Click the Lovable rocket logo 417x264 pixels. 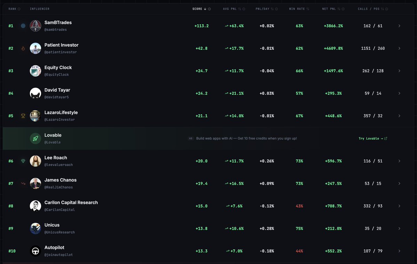[x=35, y=138]
